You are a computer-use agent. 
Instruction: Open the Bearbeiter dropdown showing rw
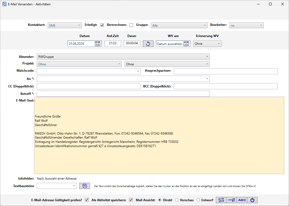pyautogui.click(x=246, y=25)
